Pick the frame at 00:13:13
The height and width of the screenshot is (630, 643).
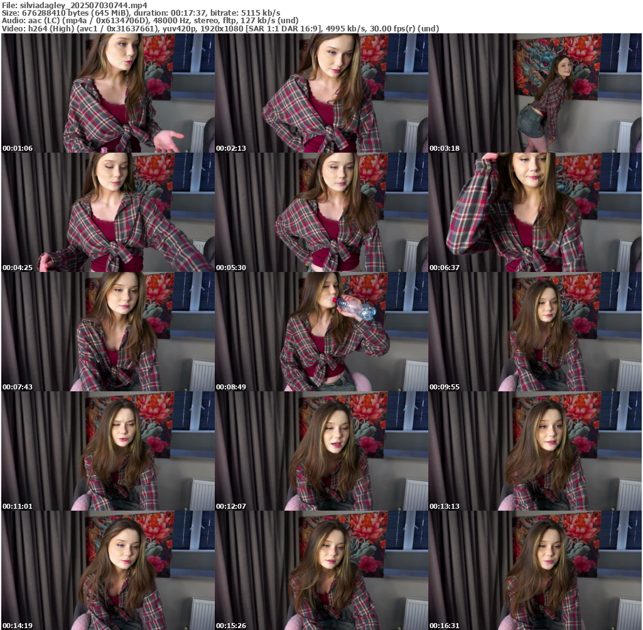tap(535, 451)
